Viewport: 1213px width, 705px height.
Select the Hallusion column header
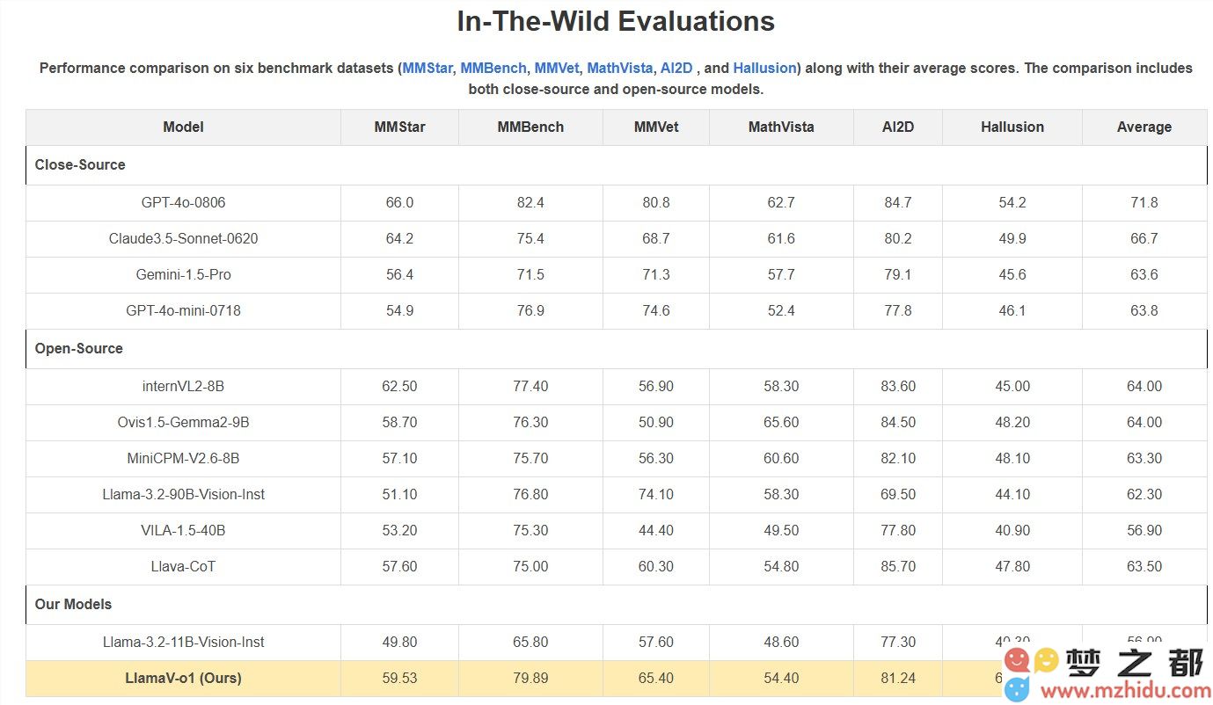pyautogui.click(x=1012, y=127)
